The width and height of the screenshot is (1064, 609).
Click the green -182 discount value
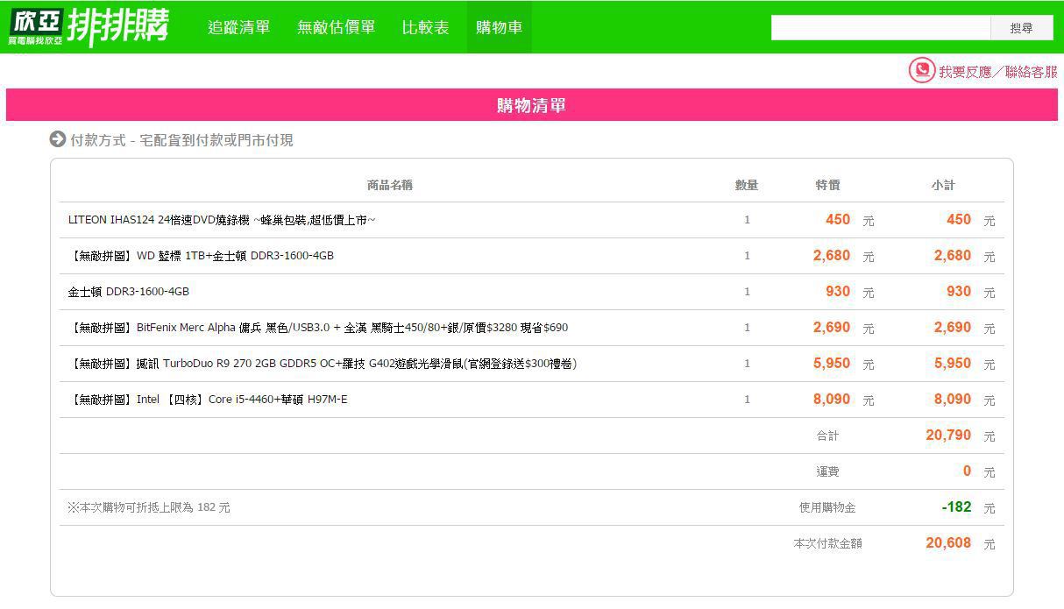[956, 506]
